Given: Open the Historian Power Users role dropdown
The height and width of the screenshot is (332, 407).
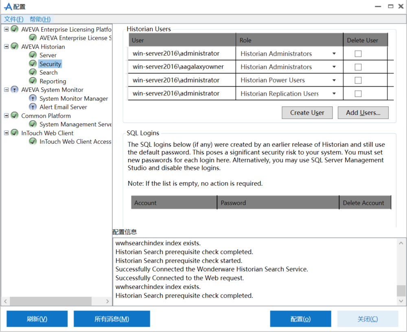Looking at the screenshot, I should tap(334, 80).
